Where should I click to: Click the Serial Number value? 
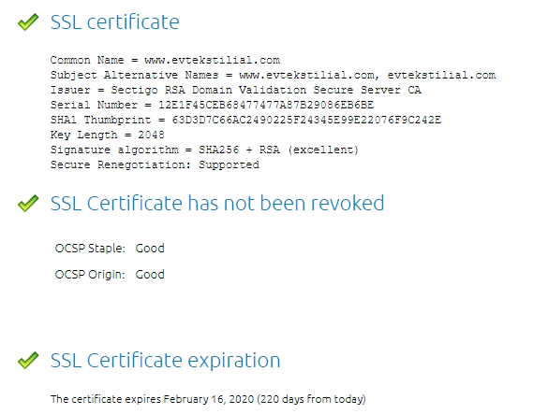tap(266, 105)
